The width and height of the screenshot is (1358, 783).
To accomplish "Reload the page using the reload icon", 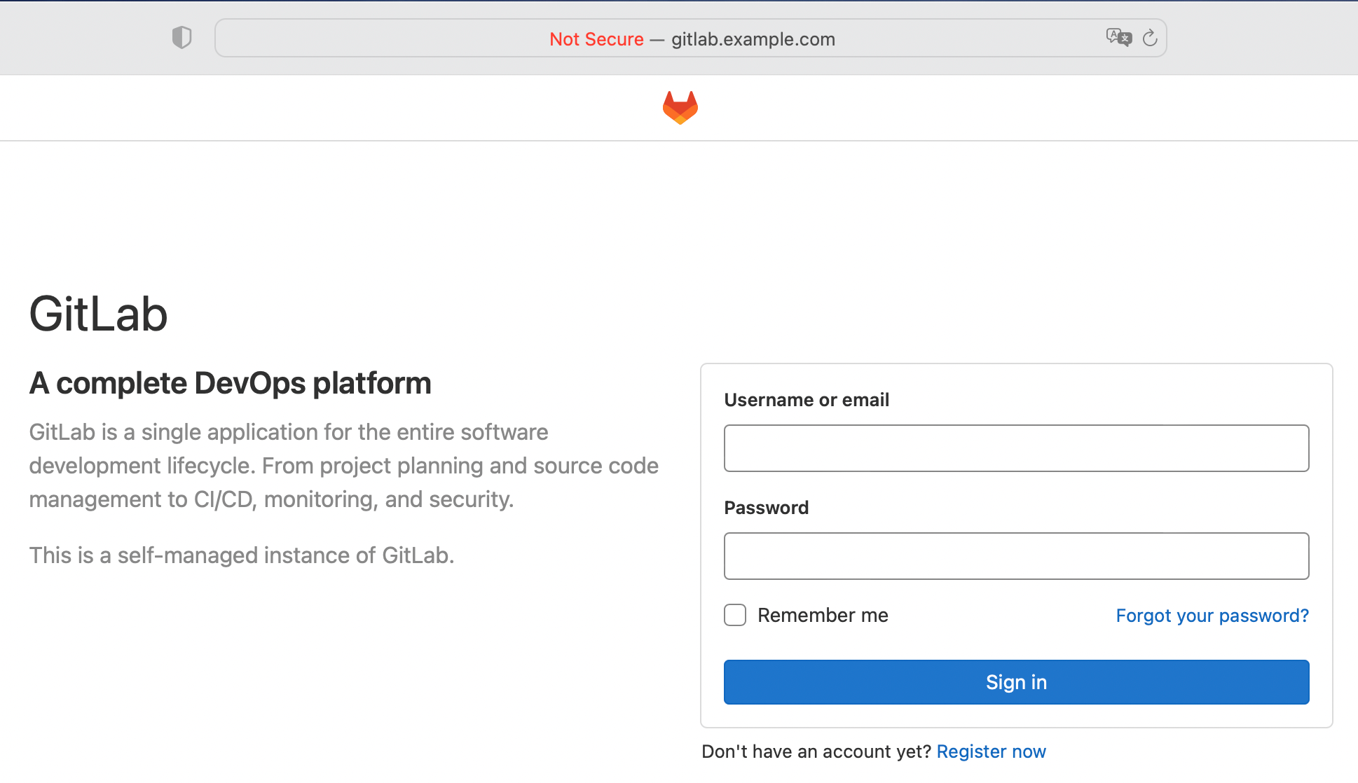I will tap(1150, 38).
